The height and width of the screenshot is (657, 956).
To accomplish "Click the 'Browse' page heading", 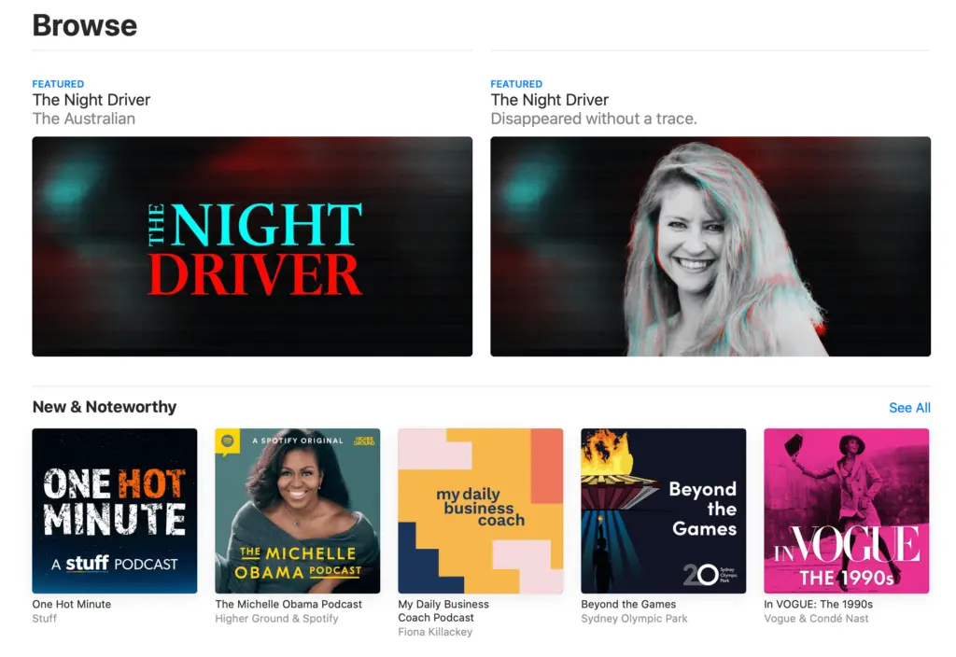I will 85,25.
